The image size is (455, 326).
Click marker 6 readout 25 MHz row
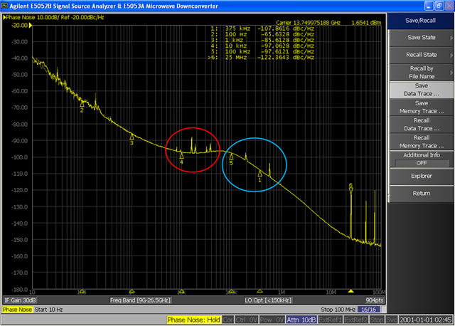pyautogui.click(x=261, y=57)
